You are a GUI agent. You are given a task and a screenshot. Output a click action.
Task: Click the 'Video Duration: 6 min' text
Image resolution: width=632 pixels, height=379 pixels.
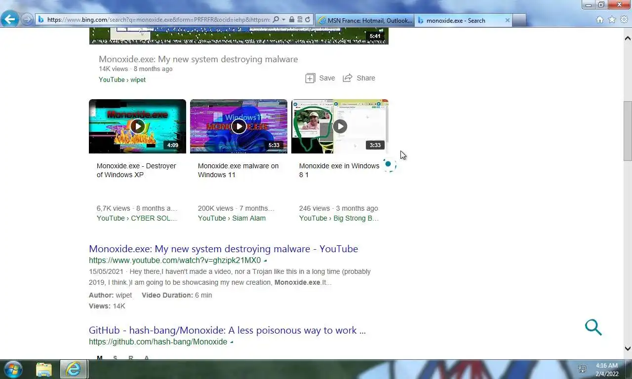coord(177,295)
